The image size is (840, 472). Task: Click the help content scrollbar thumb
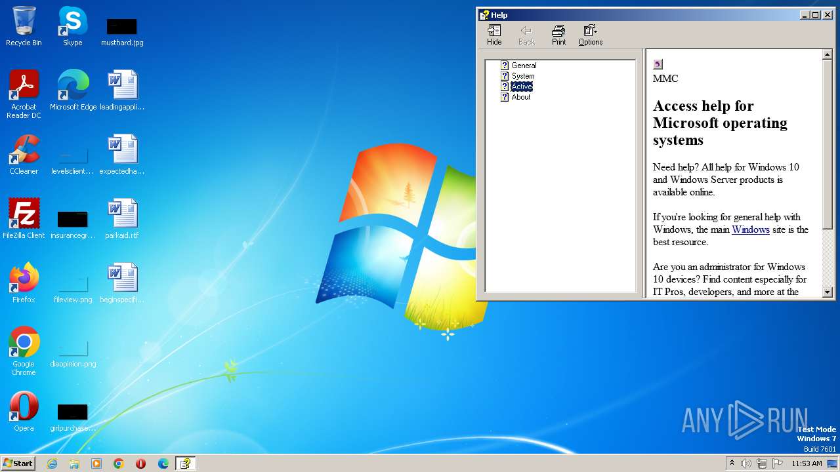828,145
